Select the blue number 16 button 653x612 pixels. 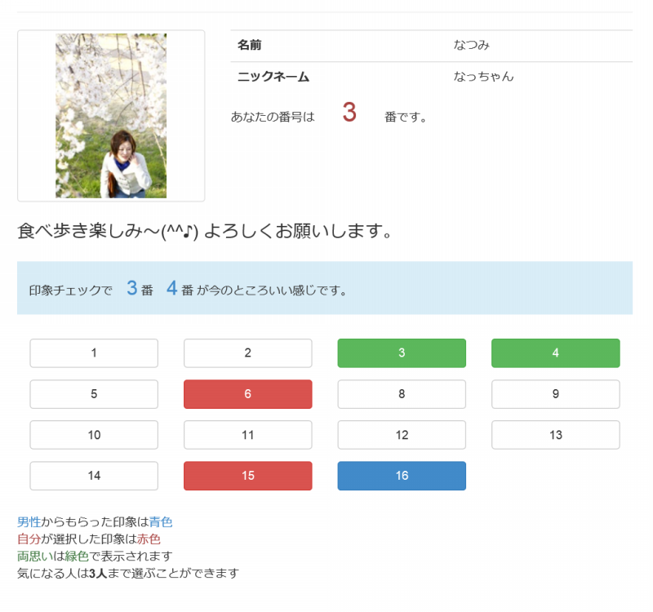[x=402, y=476]
